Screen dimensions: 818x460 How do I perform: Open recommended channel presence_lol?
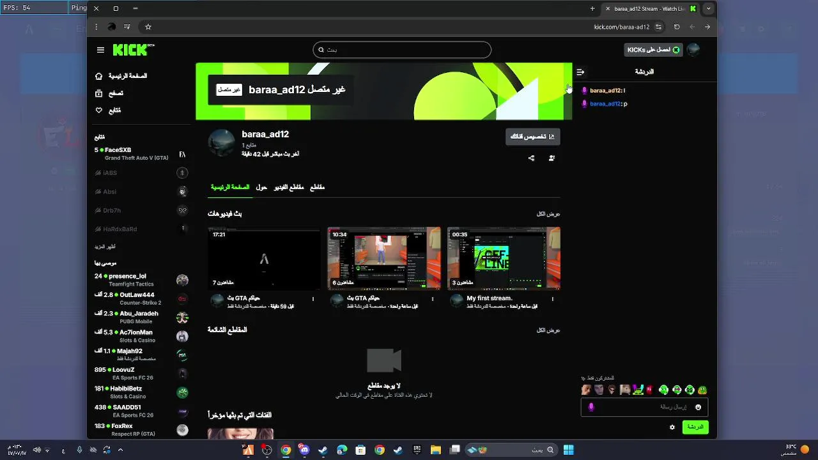coord(141,280)
